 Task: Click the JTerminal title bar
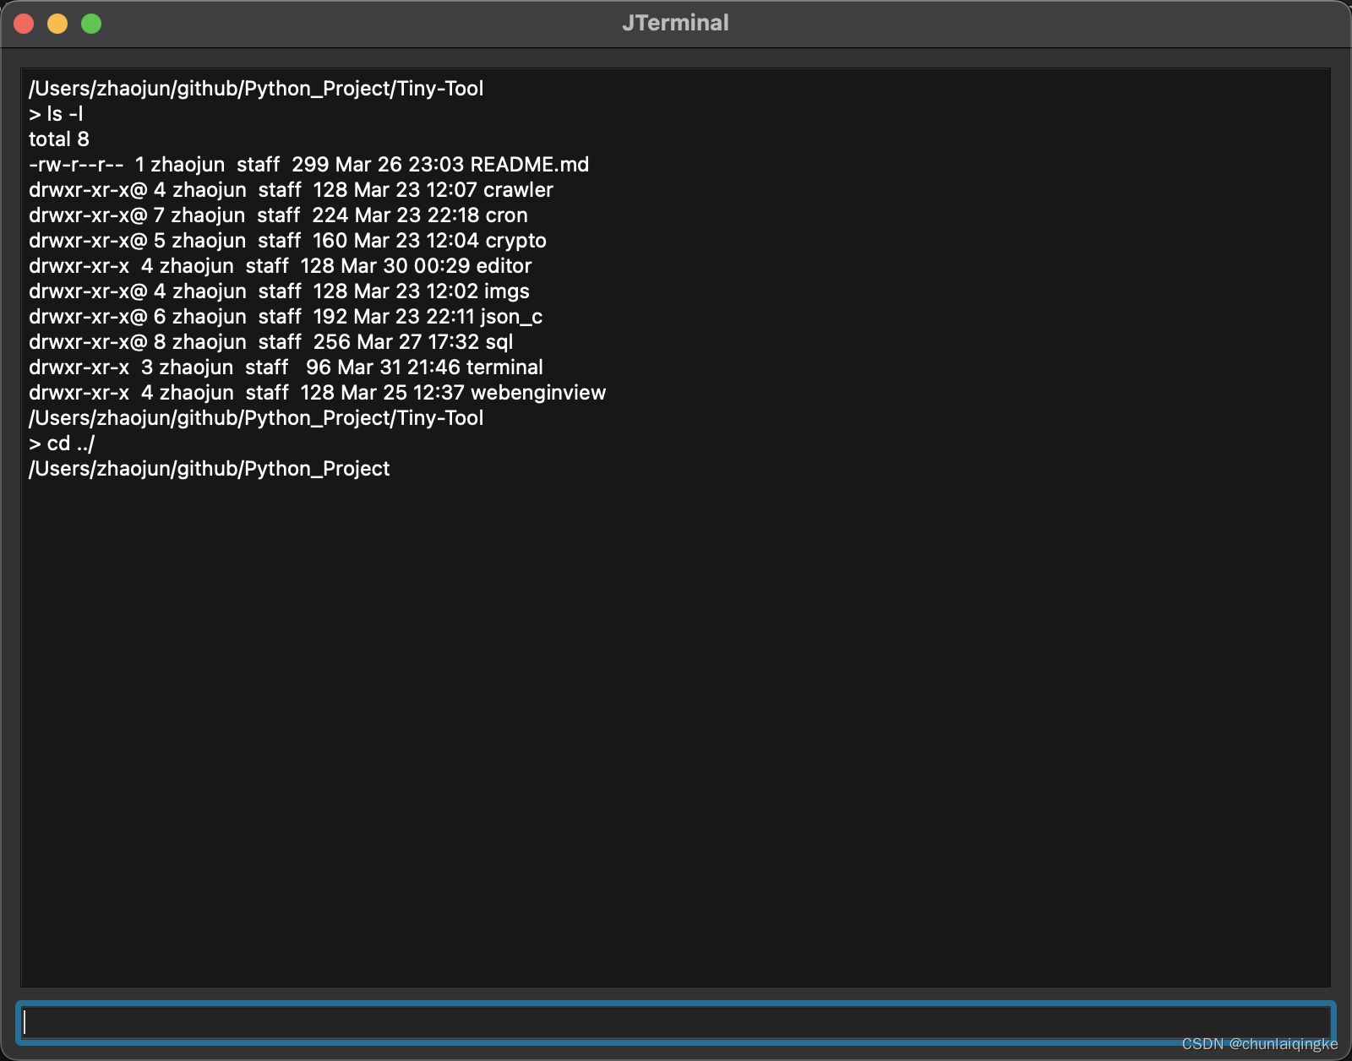click(x=674, y=23)
